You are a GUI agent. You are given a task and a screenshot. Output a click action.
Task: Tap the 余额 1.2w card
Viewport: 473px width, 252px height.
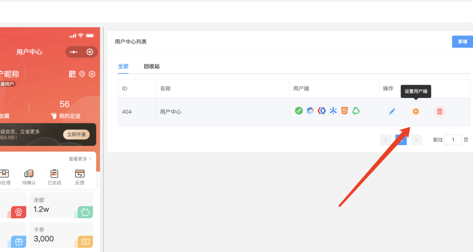[61, 205]
